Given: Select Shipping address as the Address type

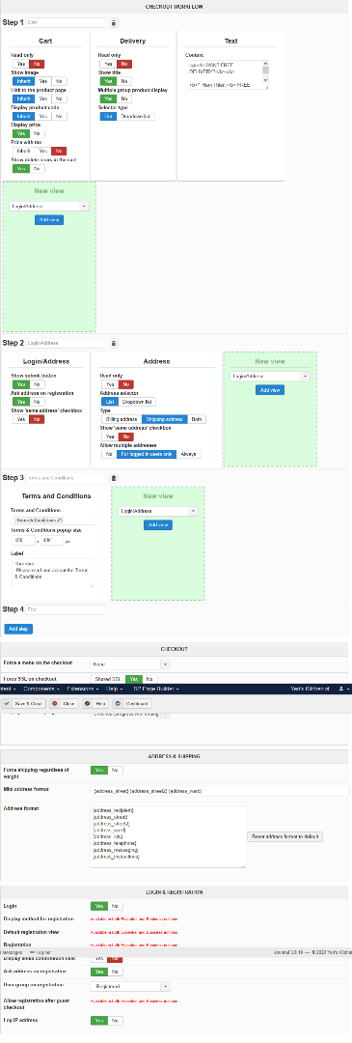Looking at the screenshot, I should pyautogui.click(x=165, y=419).
